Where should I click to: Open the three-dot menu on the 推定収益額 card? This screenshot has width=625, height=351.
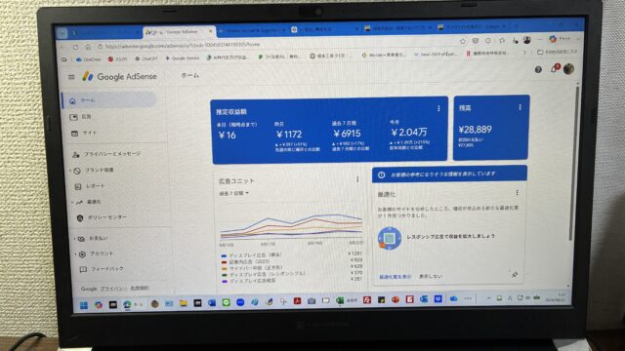(x=438, y=108)
